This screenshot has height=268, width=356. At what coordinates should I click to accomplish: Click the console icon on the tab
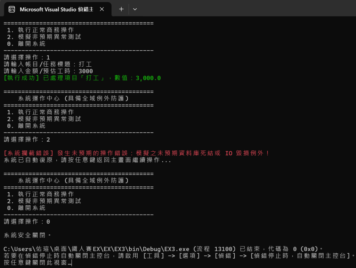point(12,9)
